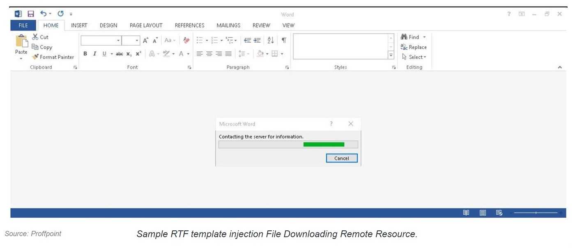This screenshot has height=248, width=575.
Task: Toggle Bold formatting
Action: coord(85,54)
